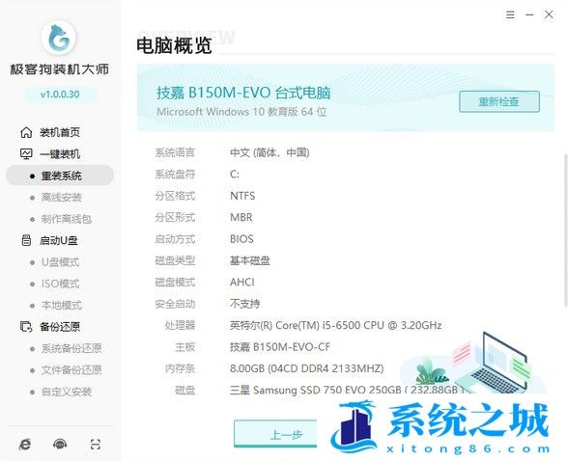This screenshot has height=461, width=568.
Task: Select 重装系统 in sidebar
Action: point(60,176)
